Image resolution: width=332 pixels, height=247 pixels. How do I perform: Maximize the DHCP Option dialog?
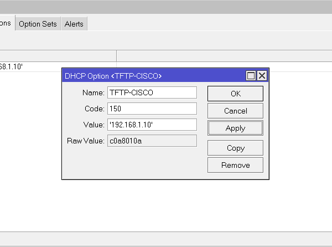pos(251,76)
